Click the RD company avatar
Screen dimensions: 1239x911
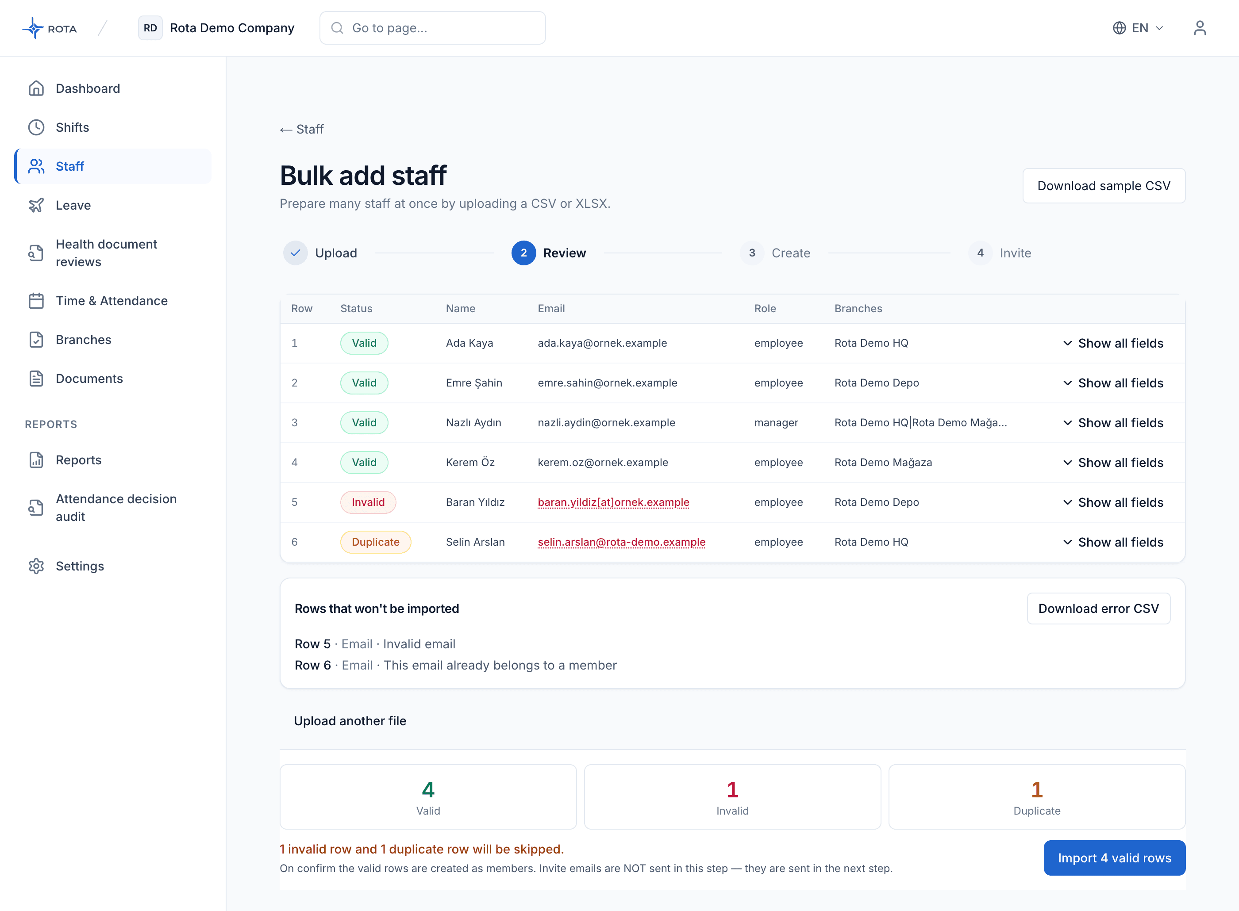click(x=150, y=28)
